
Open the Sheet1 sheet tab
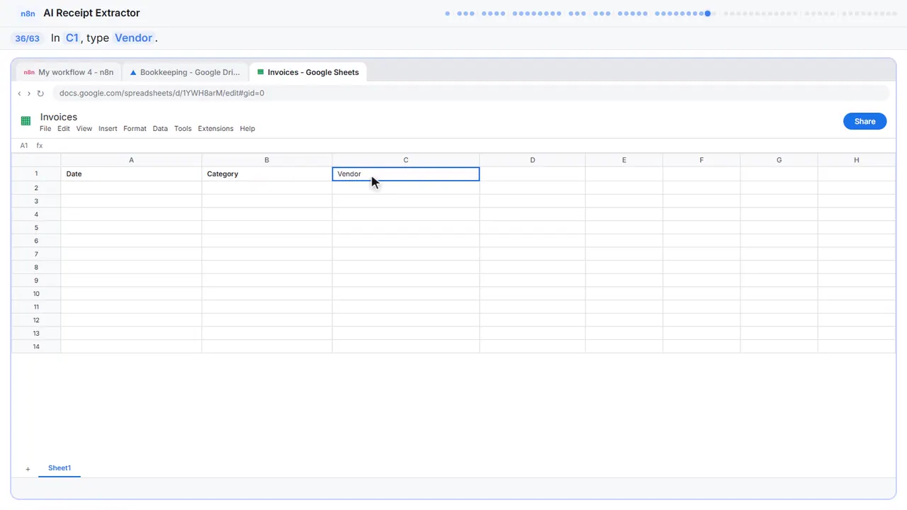[x=60, y=468]
